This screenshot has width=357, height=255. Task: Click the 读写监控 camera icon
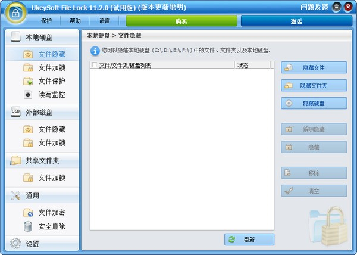pyautogui.click(x=28, y=94)
